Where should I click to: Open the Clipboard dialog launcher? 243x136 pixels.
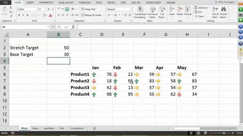click(15, 21)
